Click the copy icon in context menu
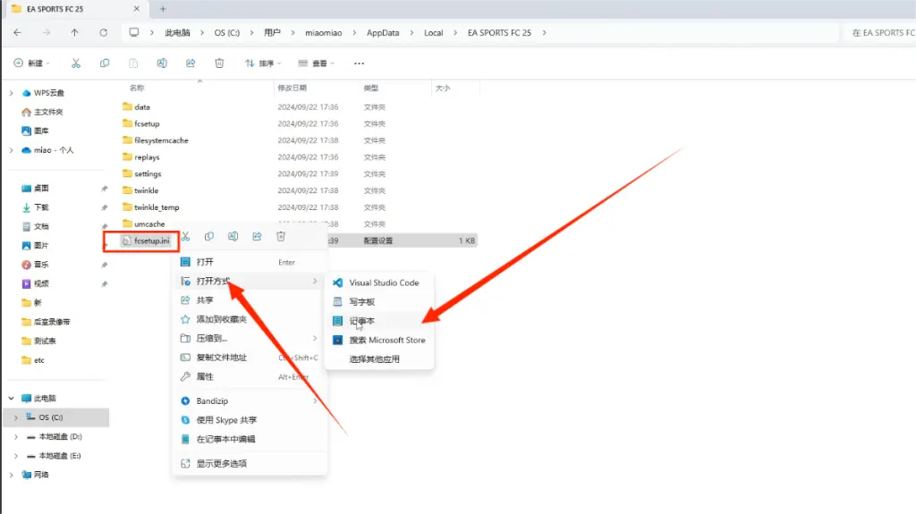The height and width of the screenshot is (514, 916). pos(209,236)
